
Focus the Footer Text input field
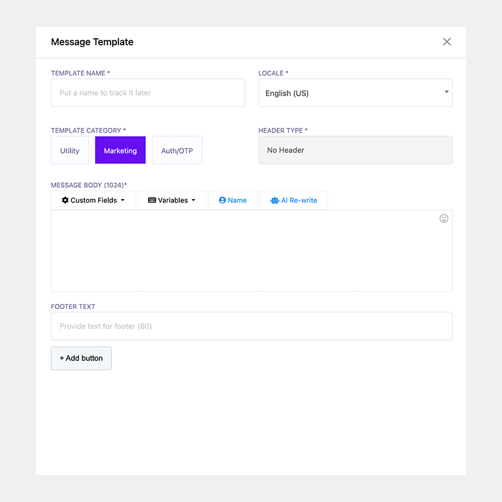[251, 326]
